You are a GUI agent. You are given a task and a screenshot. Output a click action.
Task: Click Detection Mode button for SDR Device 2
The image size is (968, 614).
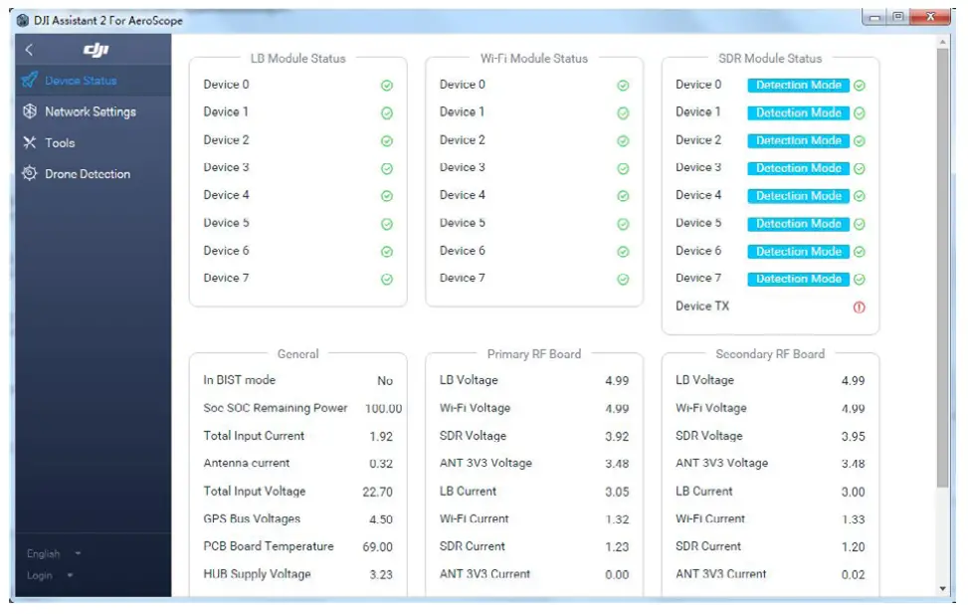798,141
